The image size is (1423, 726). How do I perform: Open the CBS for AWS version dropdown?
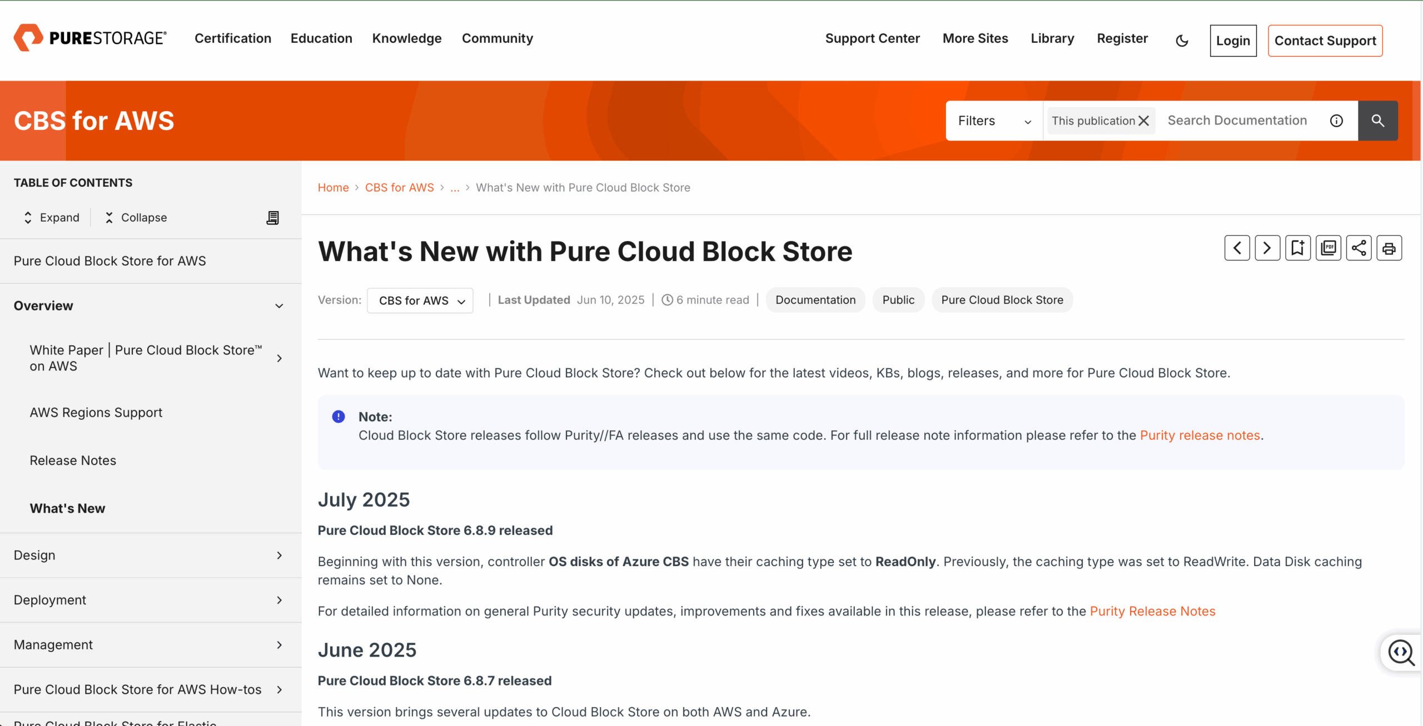[x=420, y=301]
